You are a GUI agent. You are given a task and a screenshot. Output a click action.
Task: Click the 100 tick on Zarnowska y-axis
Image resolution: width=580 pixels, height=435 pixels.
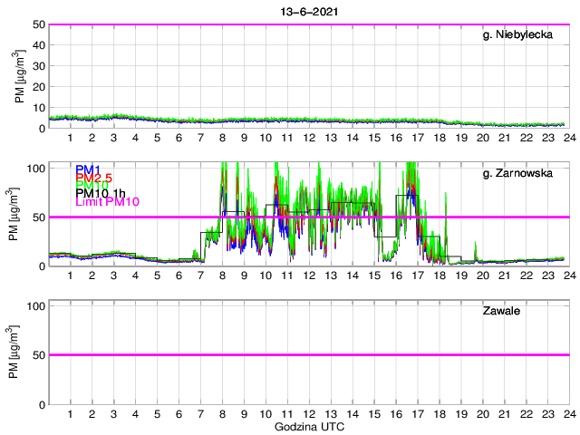[36, 169]
